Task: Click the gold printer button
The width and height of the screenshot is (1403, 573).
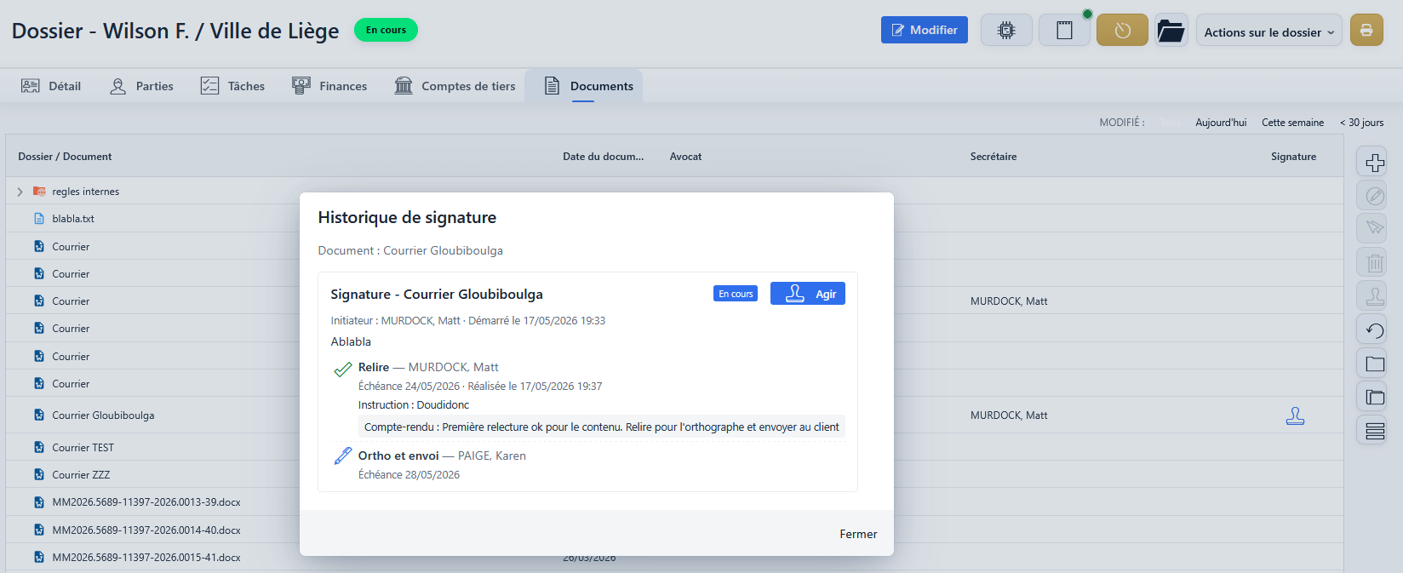Action: coord(1366,31)
